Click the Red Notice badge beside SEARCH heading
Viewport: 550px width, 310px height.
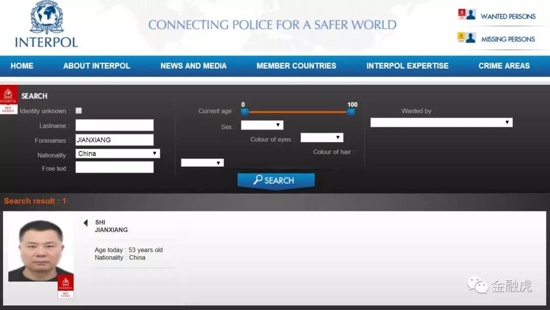click(9, 100)
